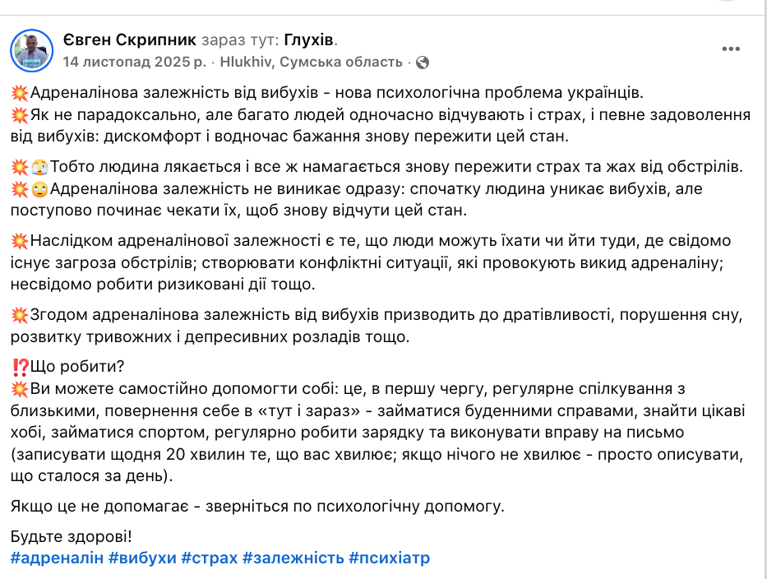
Task: Click the post date 14 листопад 2025
Action: [135, 62]
